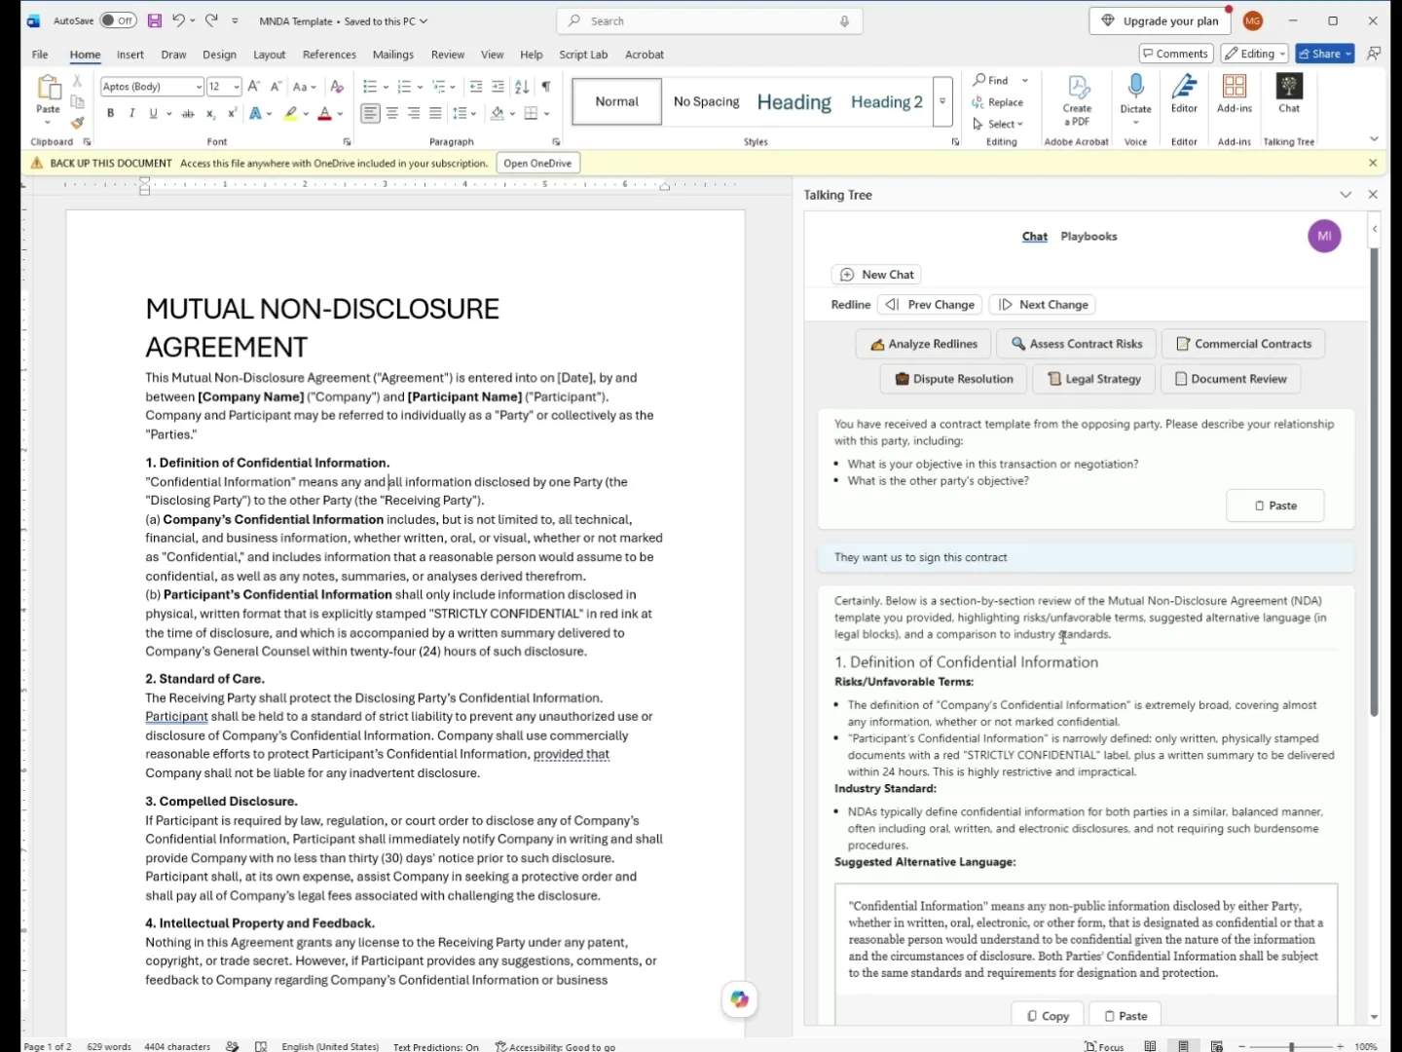Switch to Read Mode view in status bar

1151,1046
